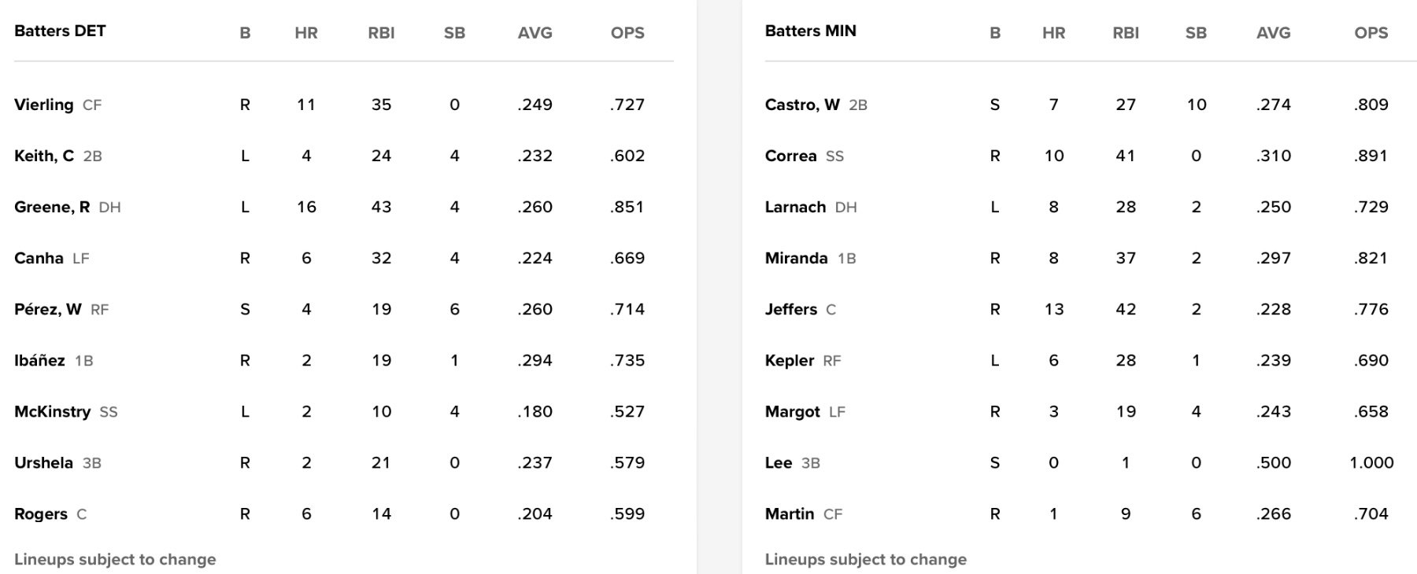Screen dimensions: 1417x574
Task: Select McKinstry in the batters list
Action: click(52, 411)
